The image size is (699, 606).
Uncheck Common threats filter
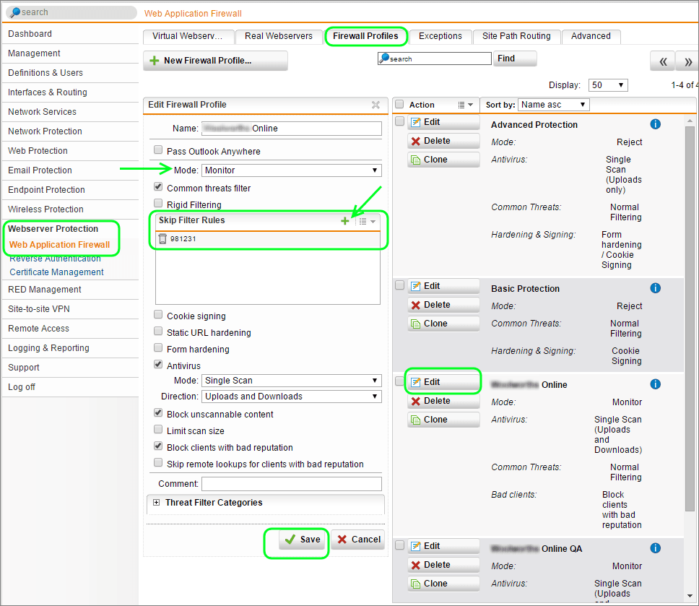point(158,187)
